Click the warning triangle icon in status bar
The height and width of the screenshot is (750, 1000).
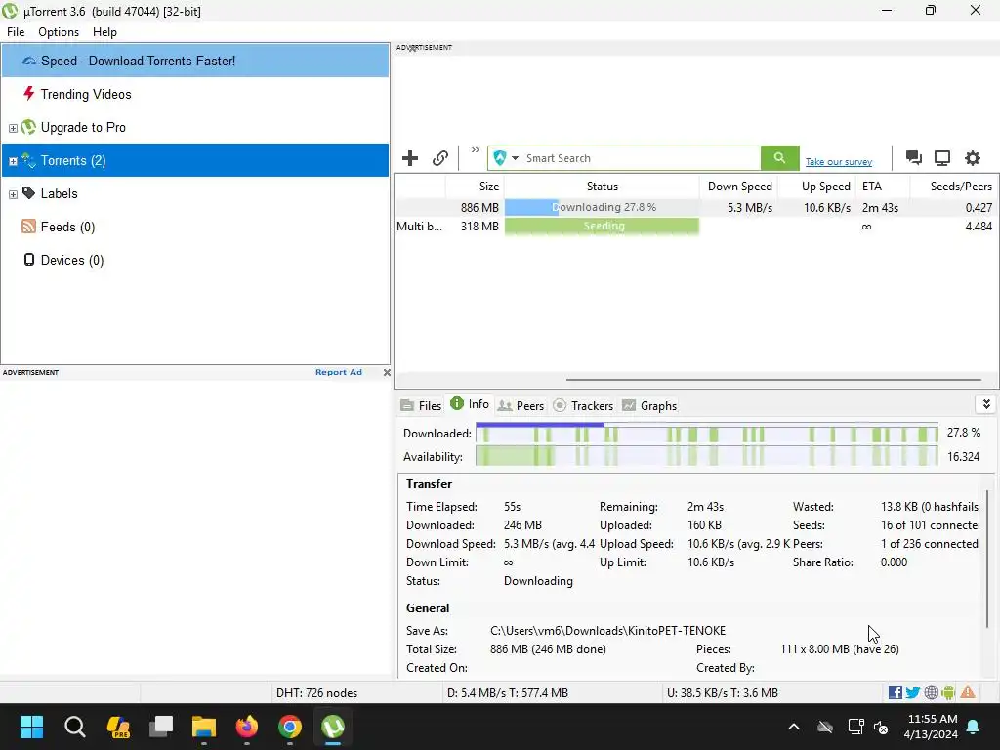(968, 692)
